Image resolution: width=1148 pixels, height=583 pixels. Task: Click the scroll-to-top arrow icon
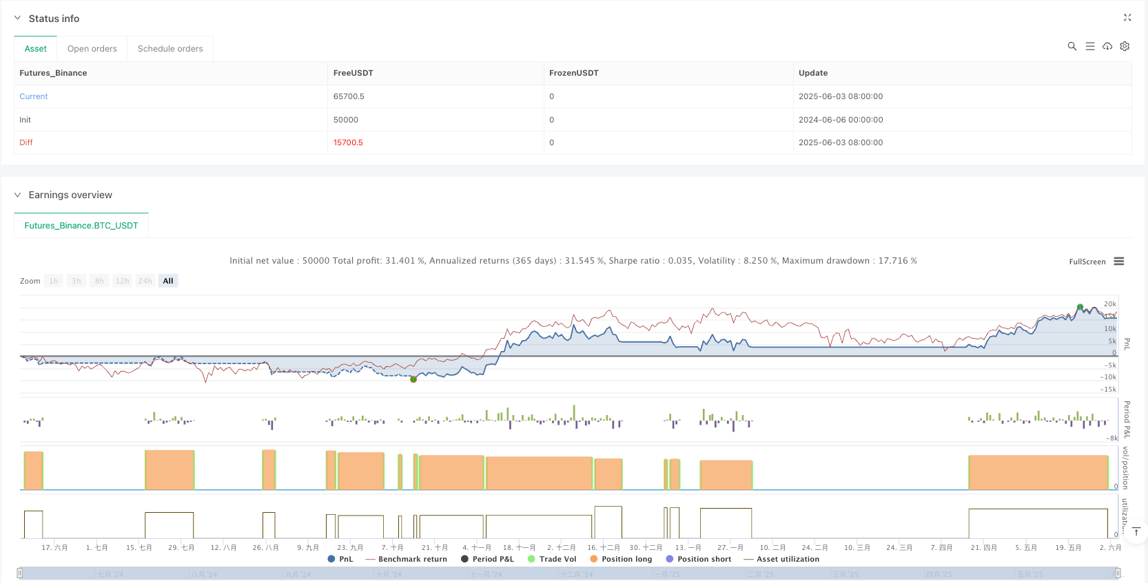pos(1136,531)
